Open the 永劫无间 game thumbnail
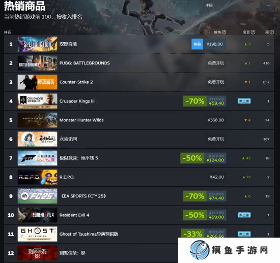This screenshot has height=263, width=280. 38,139
